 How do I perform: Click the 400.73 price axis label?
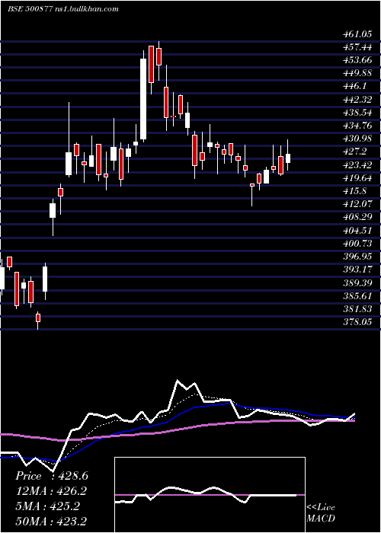tap(357, 244)
